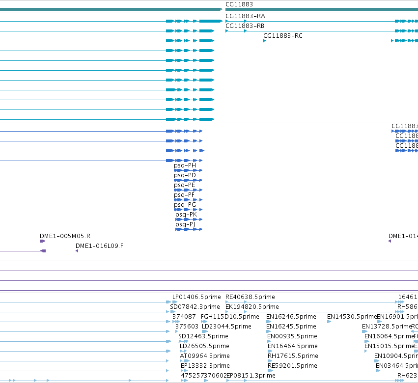Select the CG11883-RA transcript label
Screen dimensions: 418x383
[x=245, y=16]
